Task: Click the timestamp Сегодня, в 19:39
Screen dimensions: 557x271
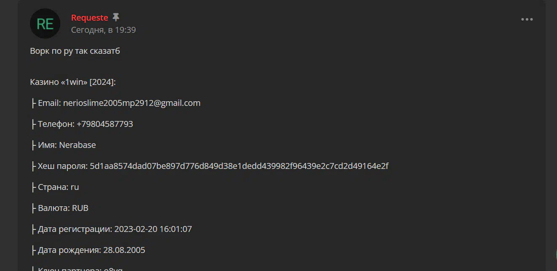Action: click(x=103, y=30)
